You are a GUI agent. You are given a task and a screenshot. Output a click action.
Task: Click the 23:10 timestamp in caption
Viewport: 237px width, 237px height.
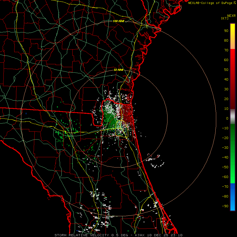coord(176,235)
